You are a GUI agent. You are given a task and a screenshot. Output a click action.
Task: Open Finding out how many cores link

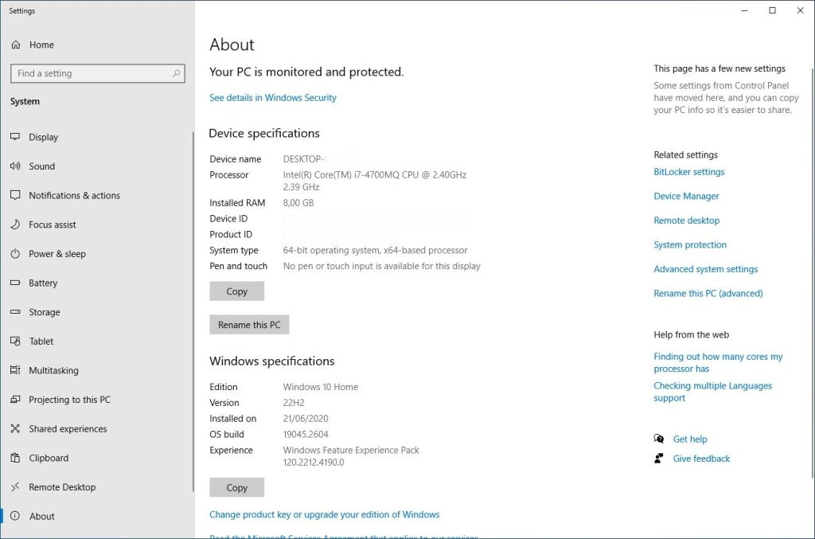point(719,362)
